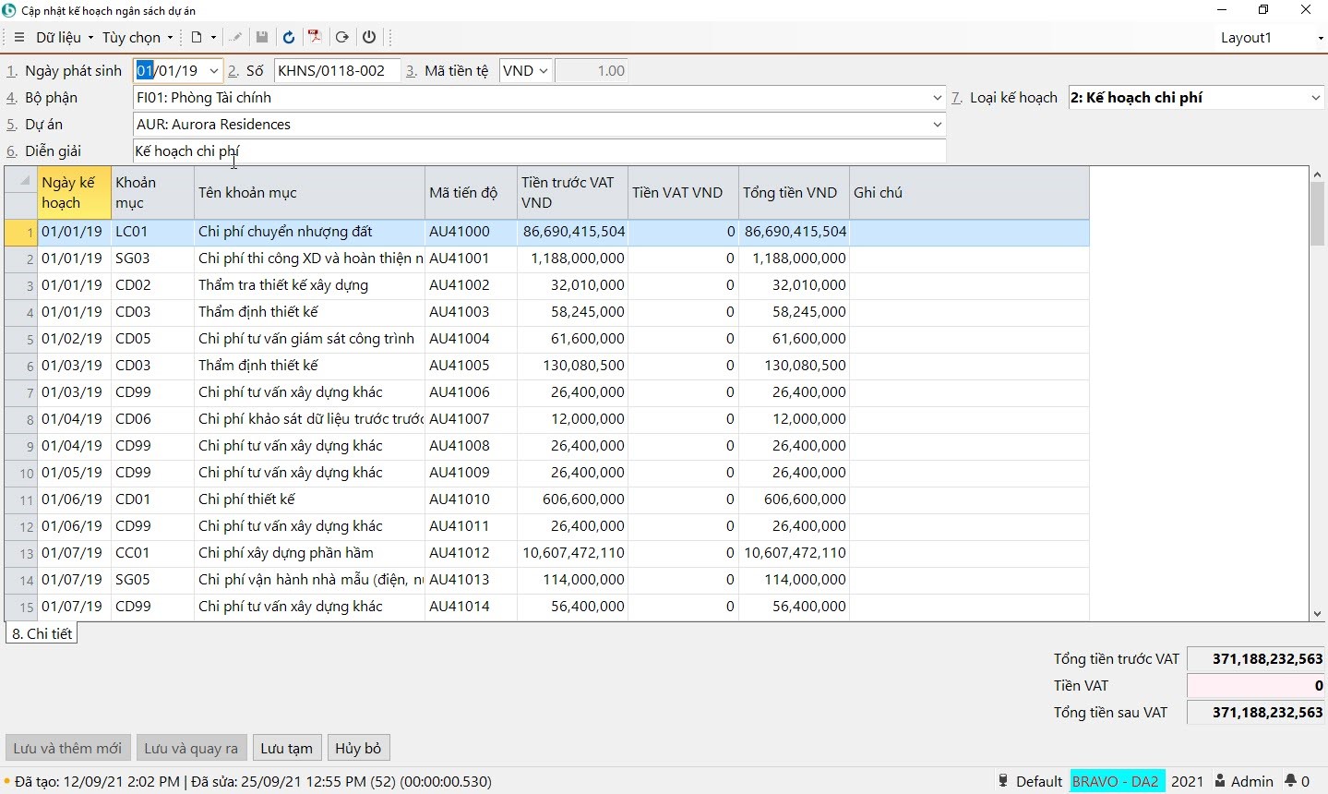Click Lưu và quay ra button
1328x794 pixels.
coord(191,748)
